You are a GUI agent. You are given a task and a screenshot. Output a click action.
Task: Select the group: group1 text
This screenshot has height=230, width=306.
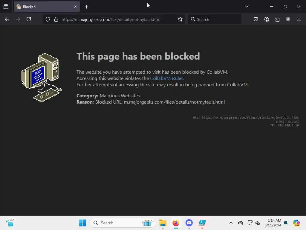[287, 122]
